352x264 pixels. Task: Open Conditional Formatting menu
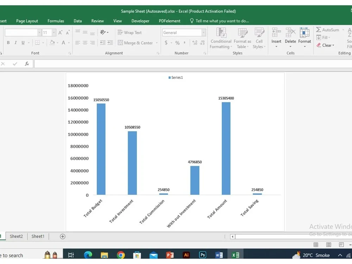pyautogui.click(x=221, y=38)
